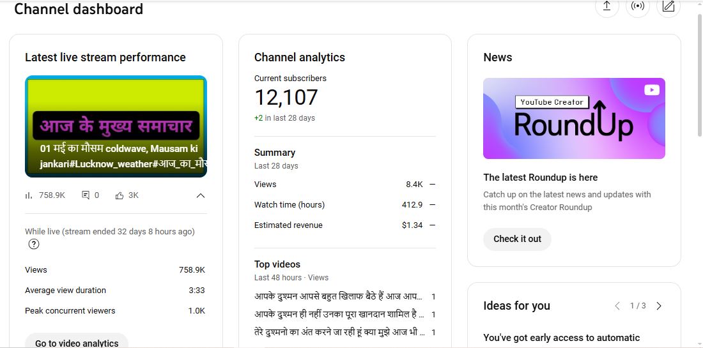Click '+2 in last 28 days' text

pyautogui.click(x=284, y=118)
